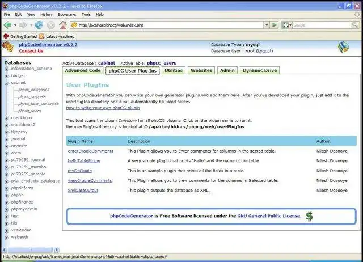
Task: Collapse the cabinet database node
Action: (6, 83)
